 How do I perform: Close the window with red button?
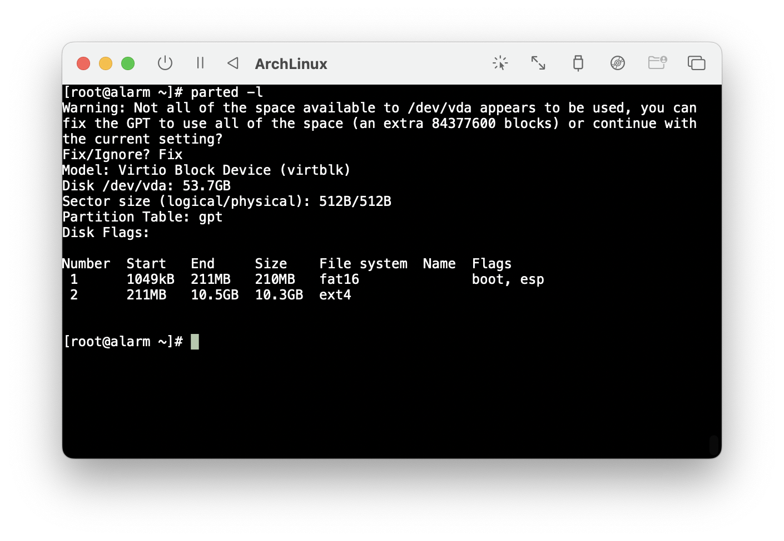tap(83, 63)
